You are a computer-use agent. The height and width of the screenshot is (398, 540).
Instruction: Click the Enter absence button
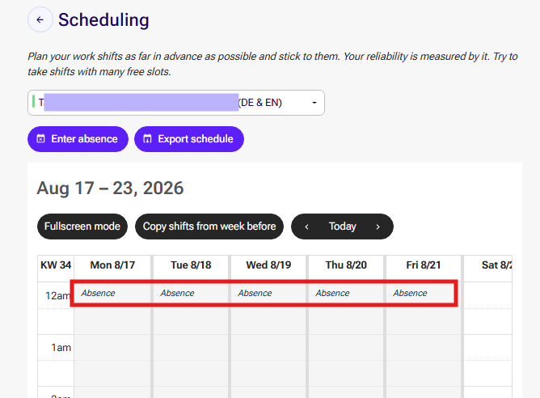coord(78,139)
